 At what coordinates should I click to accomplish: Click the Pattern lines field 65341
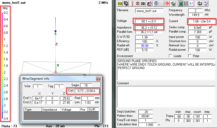pyautogui.click(x=146, y=116)
